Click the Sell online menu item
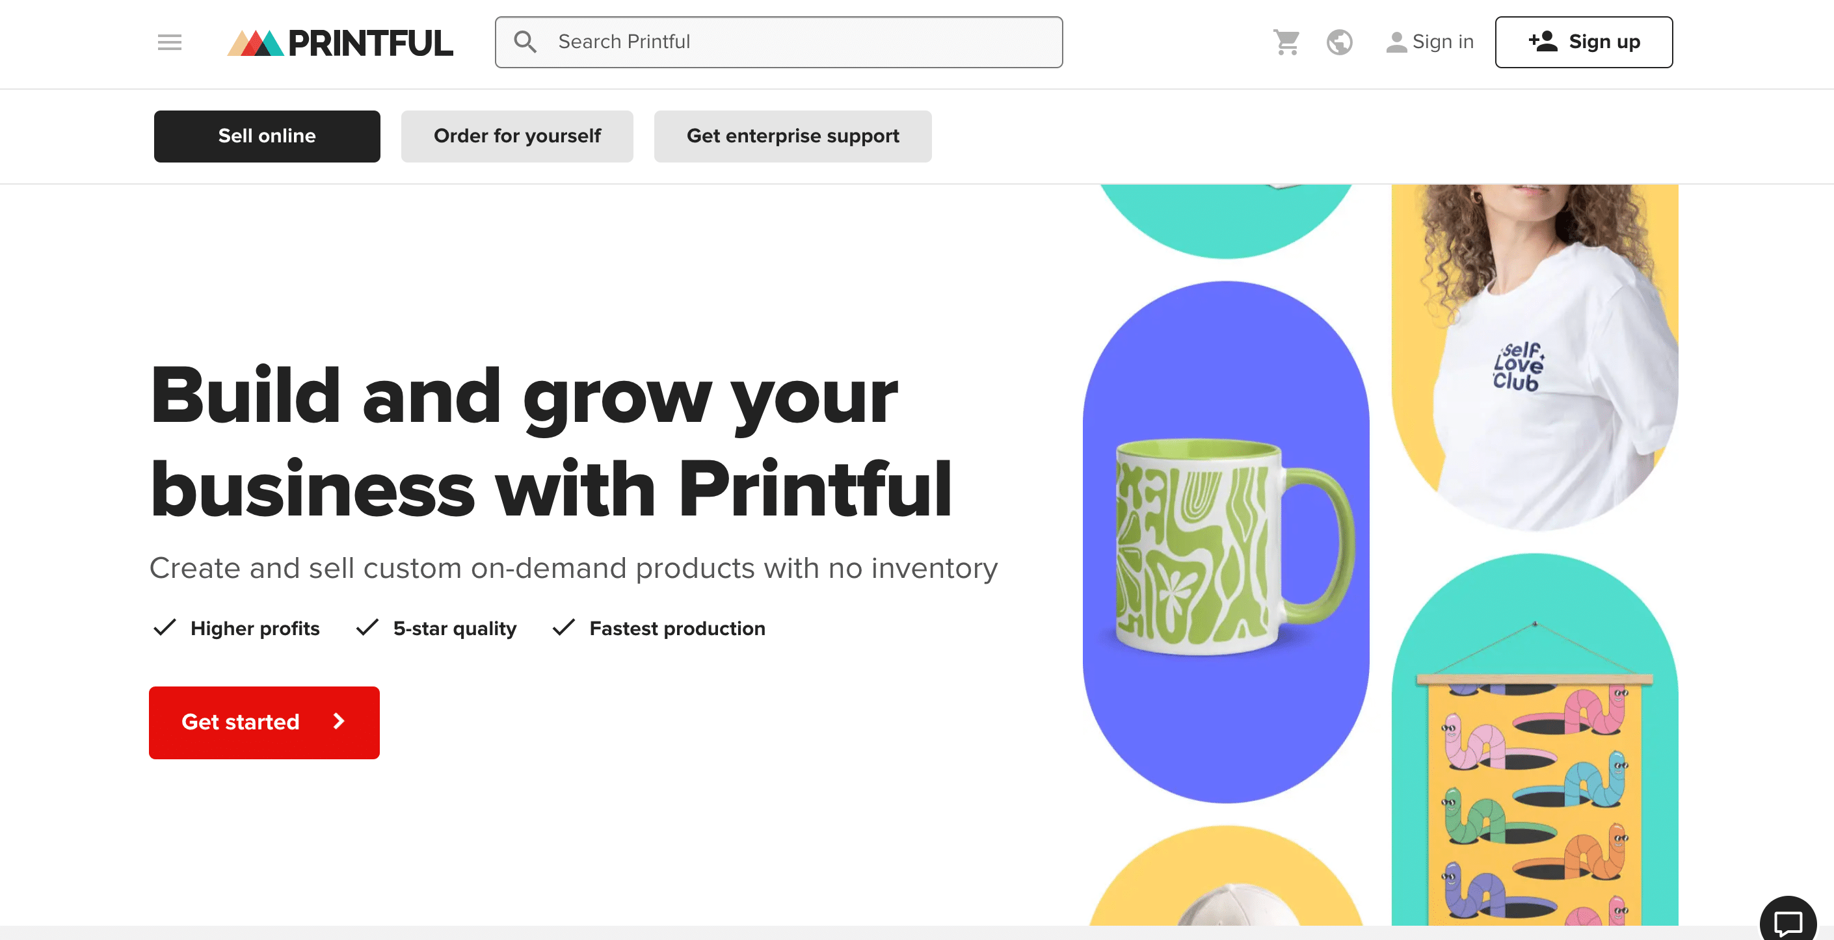 point(267,135)
